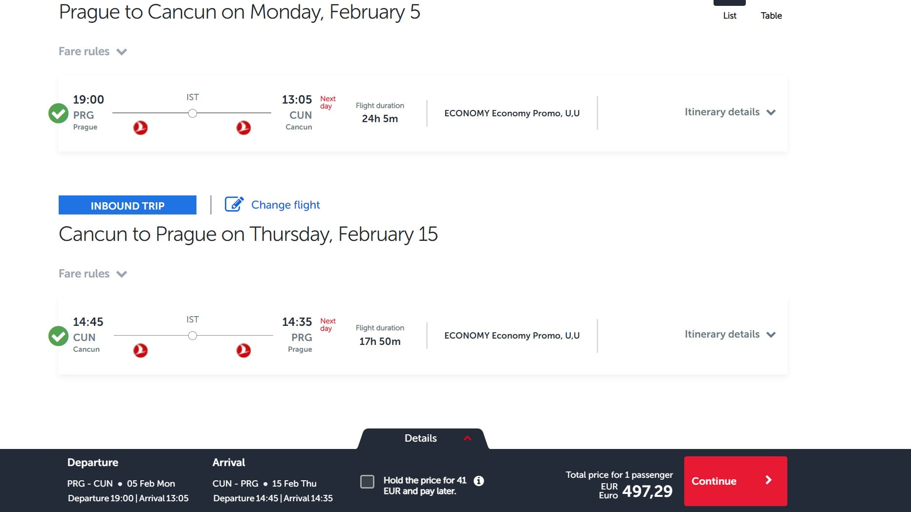Click the green checkmark on Cancun inbound flight
This screenshot has width=911, height=512.
tap(58, 336)
